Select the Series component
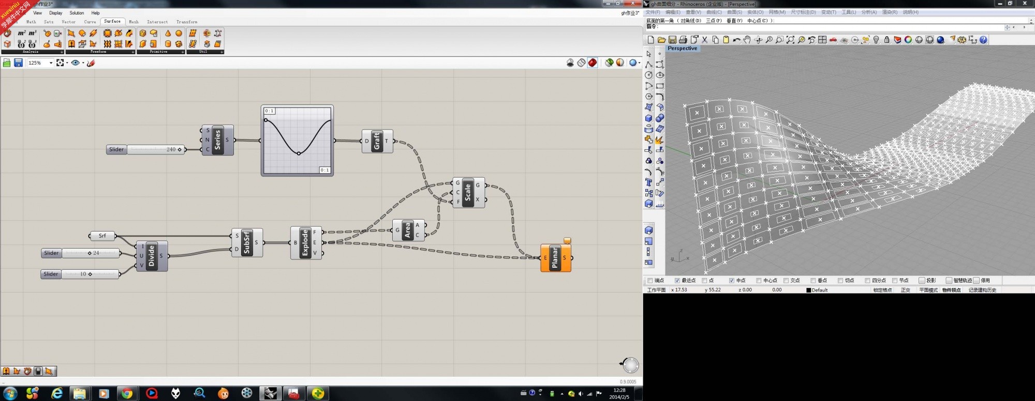 tap(217, 140)
